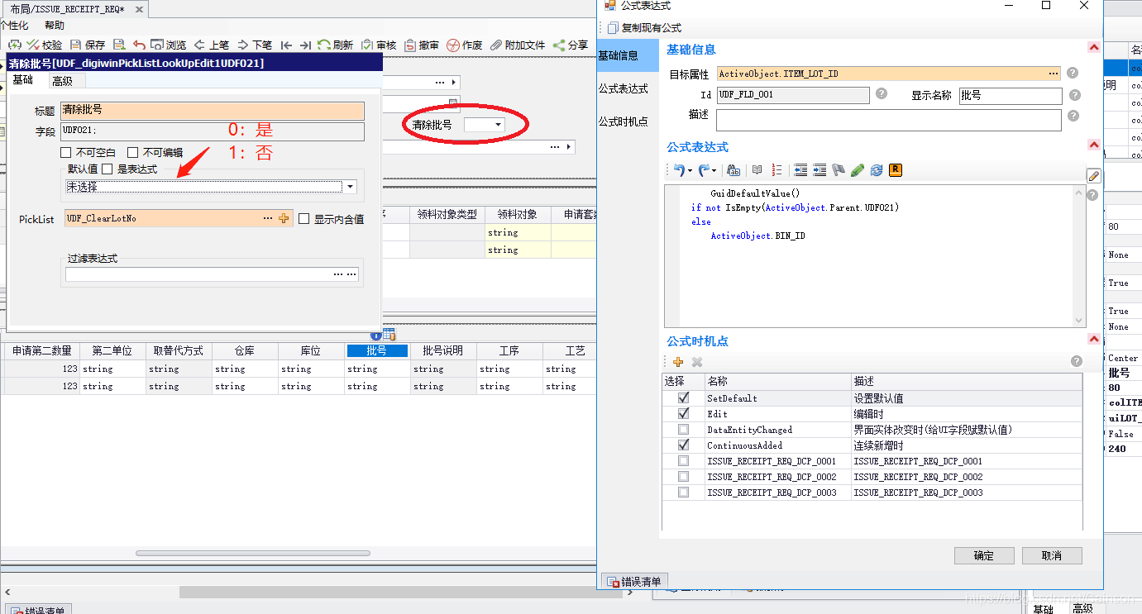Screen dimensions: 1142x614
Task: Toggle 是表达式 checkbox
Action: [107, 169]
